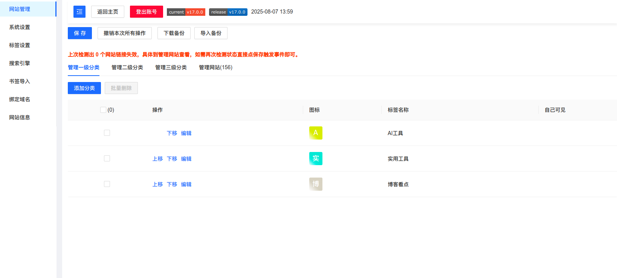Open 绑定域名 in the sidebar

tap(28, 99)
